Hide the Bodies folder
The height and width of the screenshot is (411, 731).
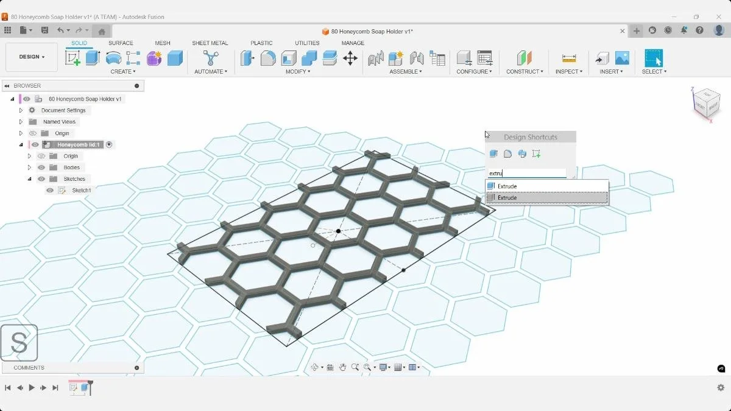[x=41, y=167]
